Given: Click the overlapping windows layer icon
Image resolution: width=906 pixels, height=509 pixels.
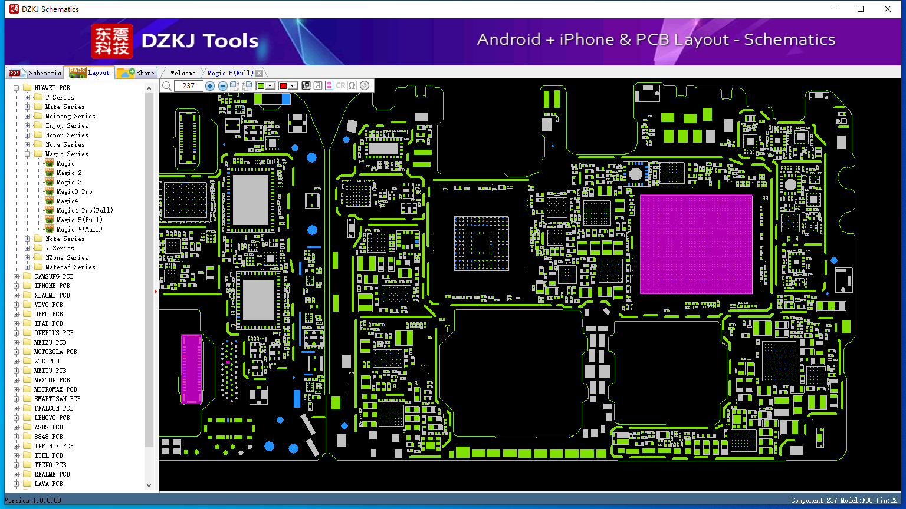Looking at the screenshot, I should 306,86.
